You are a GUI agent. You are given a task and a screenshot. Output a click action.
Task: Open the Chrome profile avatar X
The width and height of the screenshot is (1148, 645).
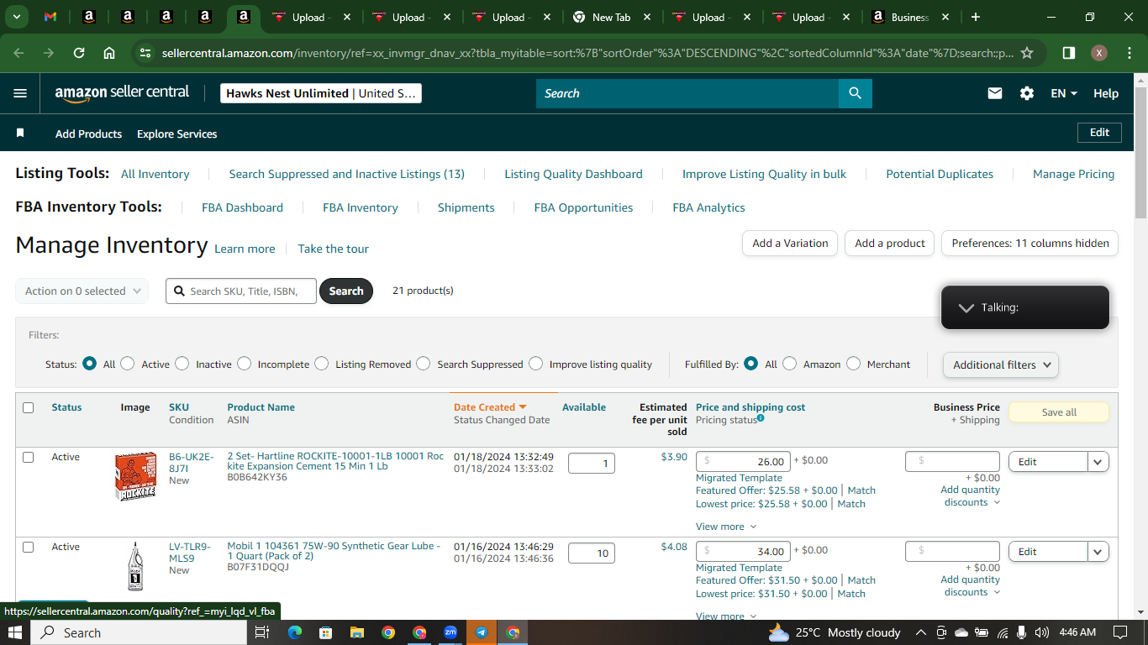(x=1099, y=53)
